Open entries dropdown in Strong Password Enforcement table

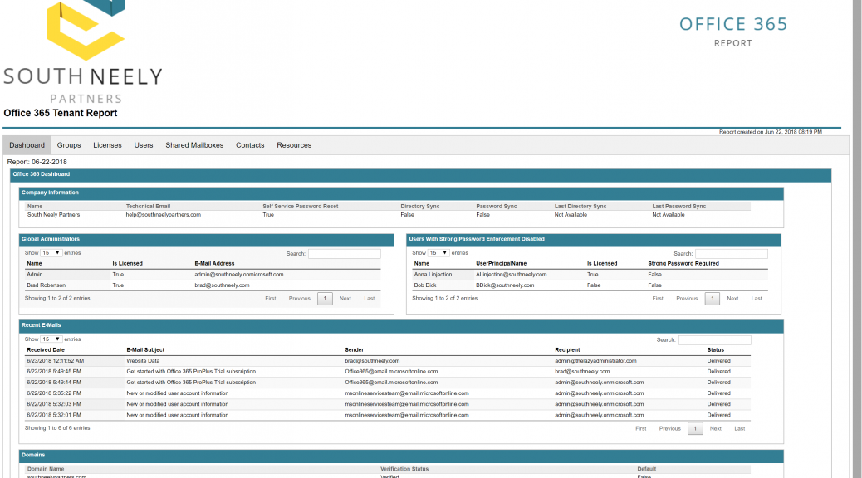coord(438,253)
